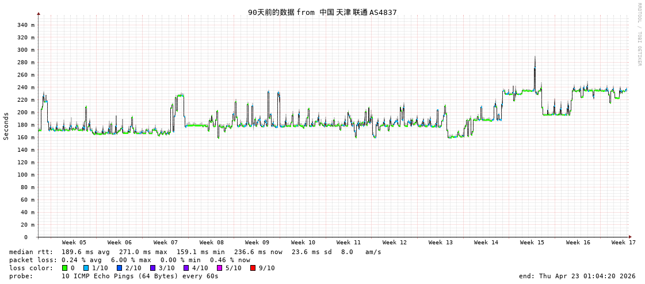Click the median rtt statistics line

[195, 252]
